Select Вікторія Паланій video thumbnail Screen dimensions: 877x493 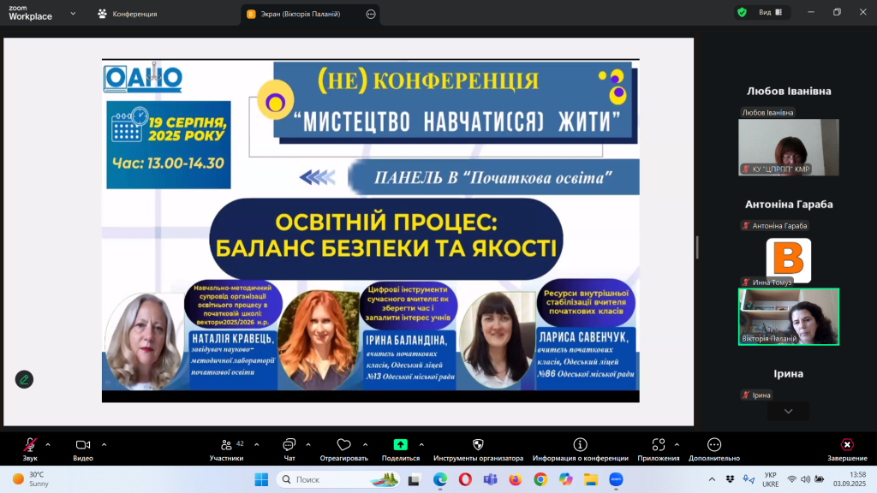(788, 316)
